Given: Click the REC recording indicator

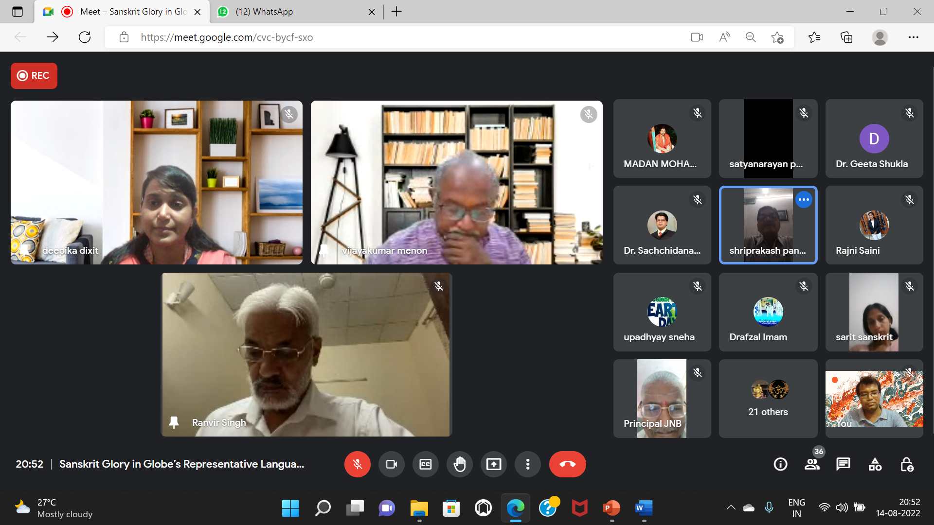Looking at the screenshot, I should [x=34, y=76].
